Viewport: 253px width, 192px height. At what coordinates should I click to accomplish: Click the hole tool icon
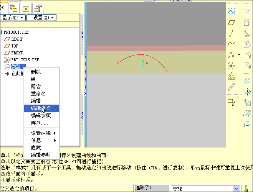pos(247,11)
